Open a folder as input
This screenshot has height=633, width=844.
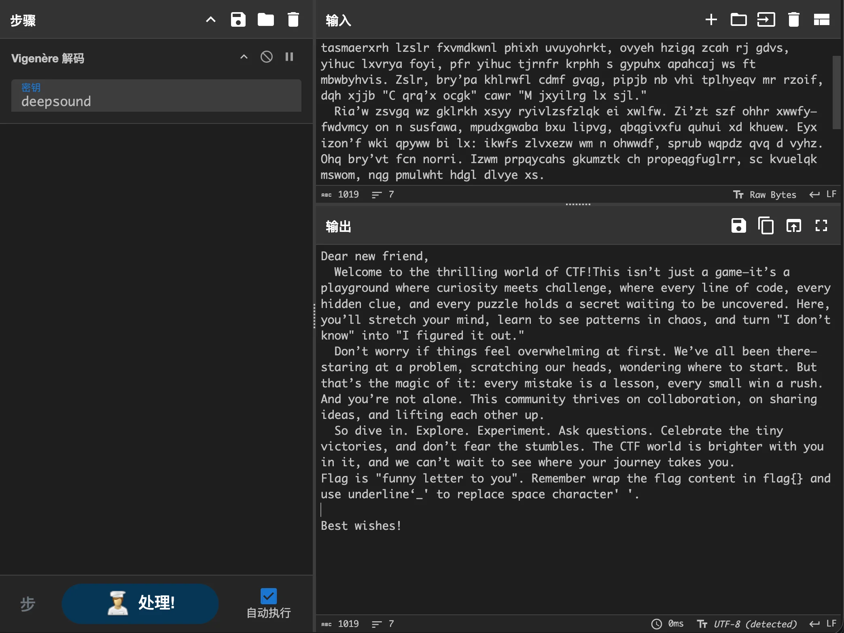(738, 19)
